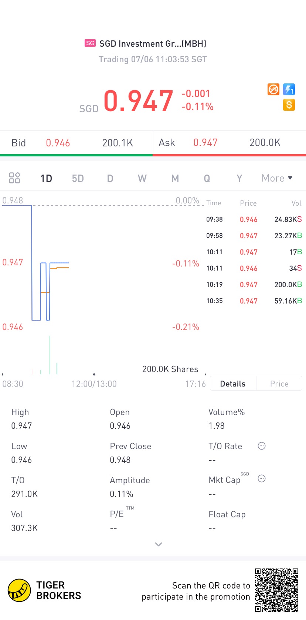This screenshot has height=620, width=306.
Task: Tap the Bid price 0.946
Action: 58,143
